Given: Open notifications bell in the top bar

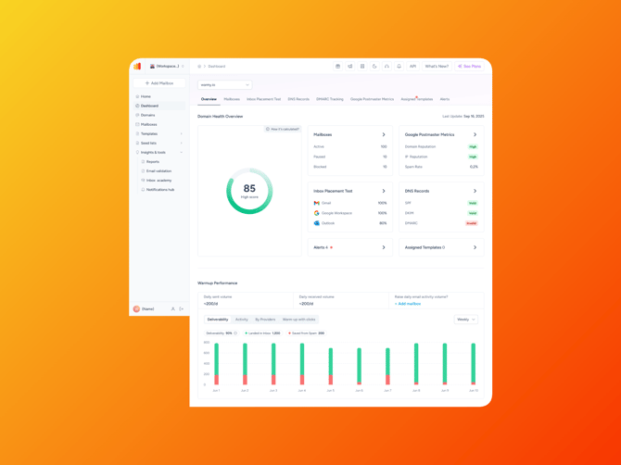Looking at the screenshot, I should point(399,67).
